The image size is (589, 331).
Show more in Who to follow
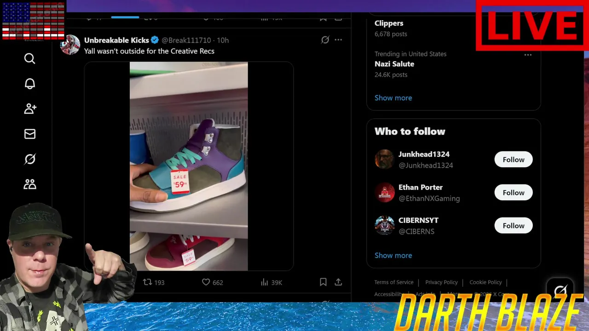point(393,255)
